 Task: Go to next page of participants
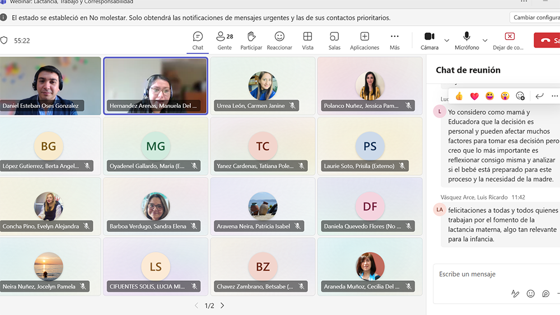(x=222, y=305)
